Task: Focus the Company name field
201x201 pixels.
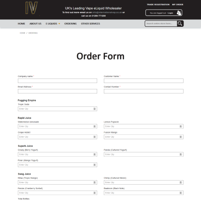Action: point(57,81)
